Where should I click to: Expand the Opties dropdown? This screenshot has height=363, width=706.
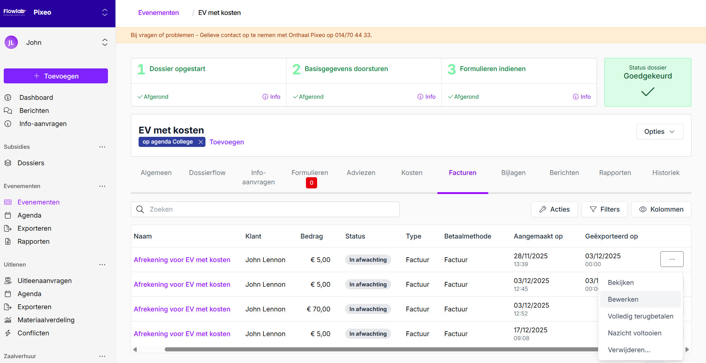click(659, 132)
